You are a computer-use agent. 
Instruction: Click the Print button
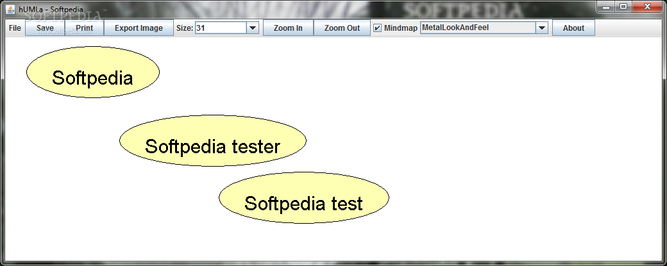pyautogui.click(x=84, y=28)
